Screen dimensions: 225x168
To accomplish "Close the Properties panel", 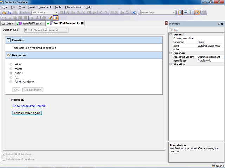I will tap(222, 24).
